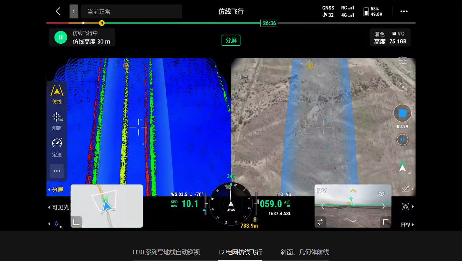Click the 26:36 marker on flight progress bar
The width and height of the screenshot is (462, 261).
(269, 23)
